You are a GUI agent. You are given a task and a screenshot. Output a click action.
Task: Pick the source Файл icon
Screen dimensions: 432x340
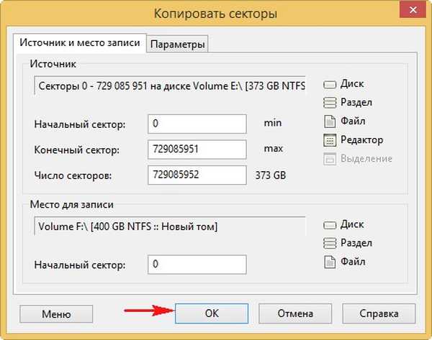(330, 121)
